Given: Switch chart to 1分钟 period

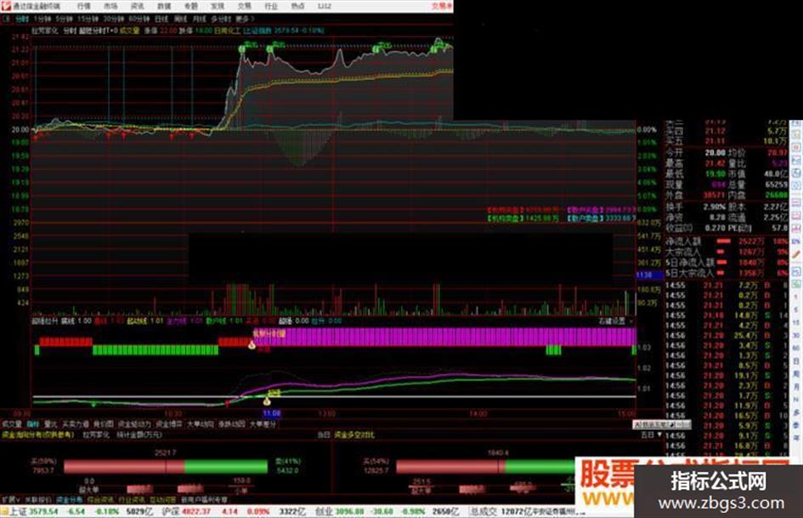Looking at the screenshot, I should tap(42, 19).
